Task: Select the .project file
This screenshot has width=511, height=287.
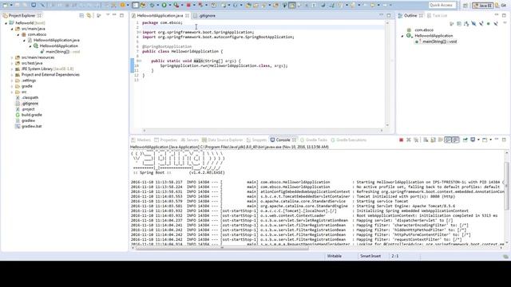Action: pos(28,109)
